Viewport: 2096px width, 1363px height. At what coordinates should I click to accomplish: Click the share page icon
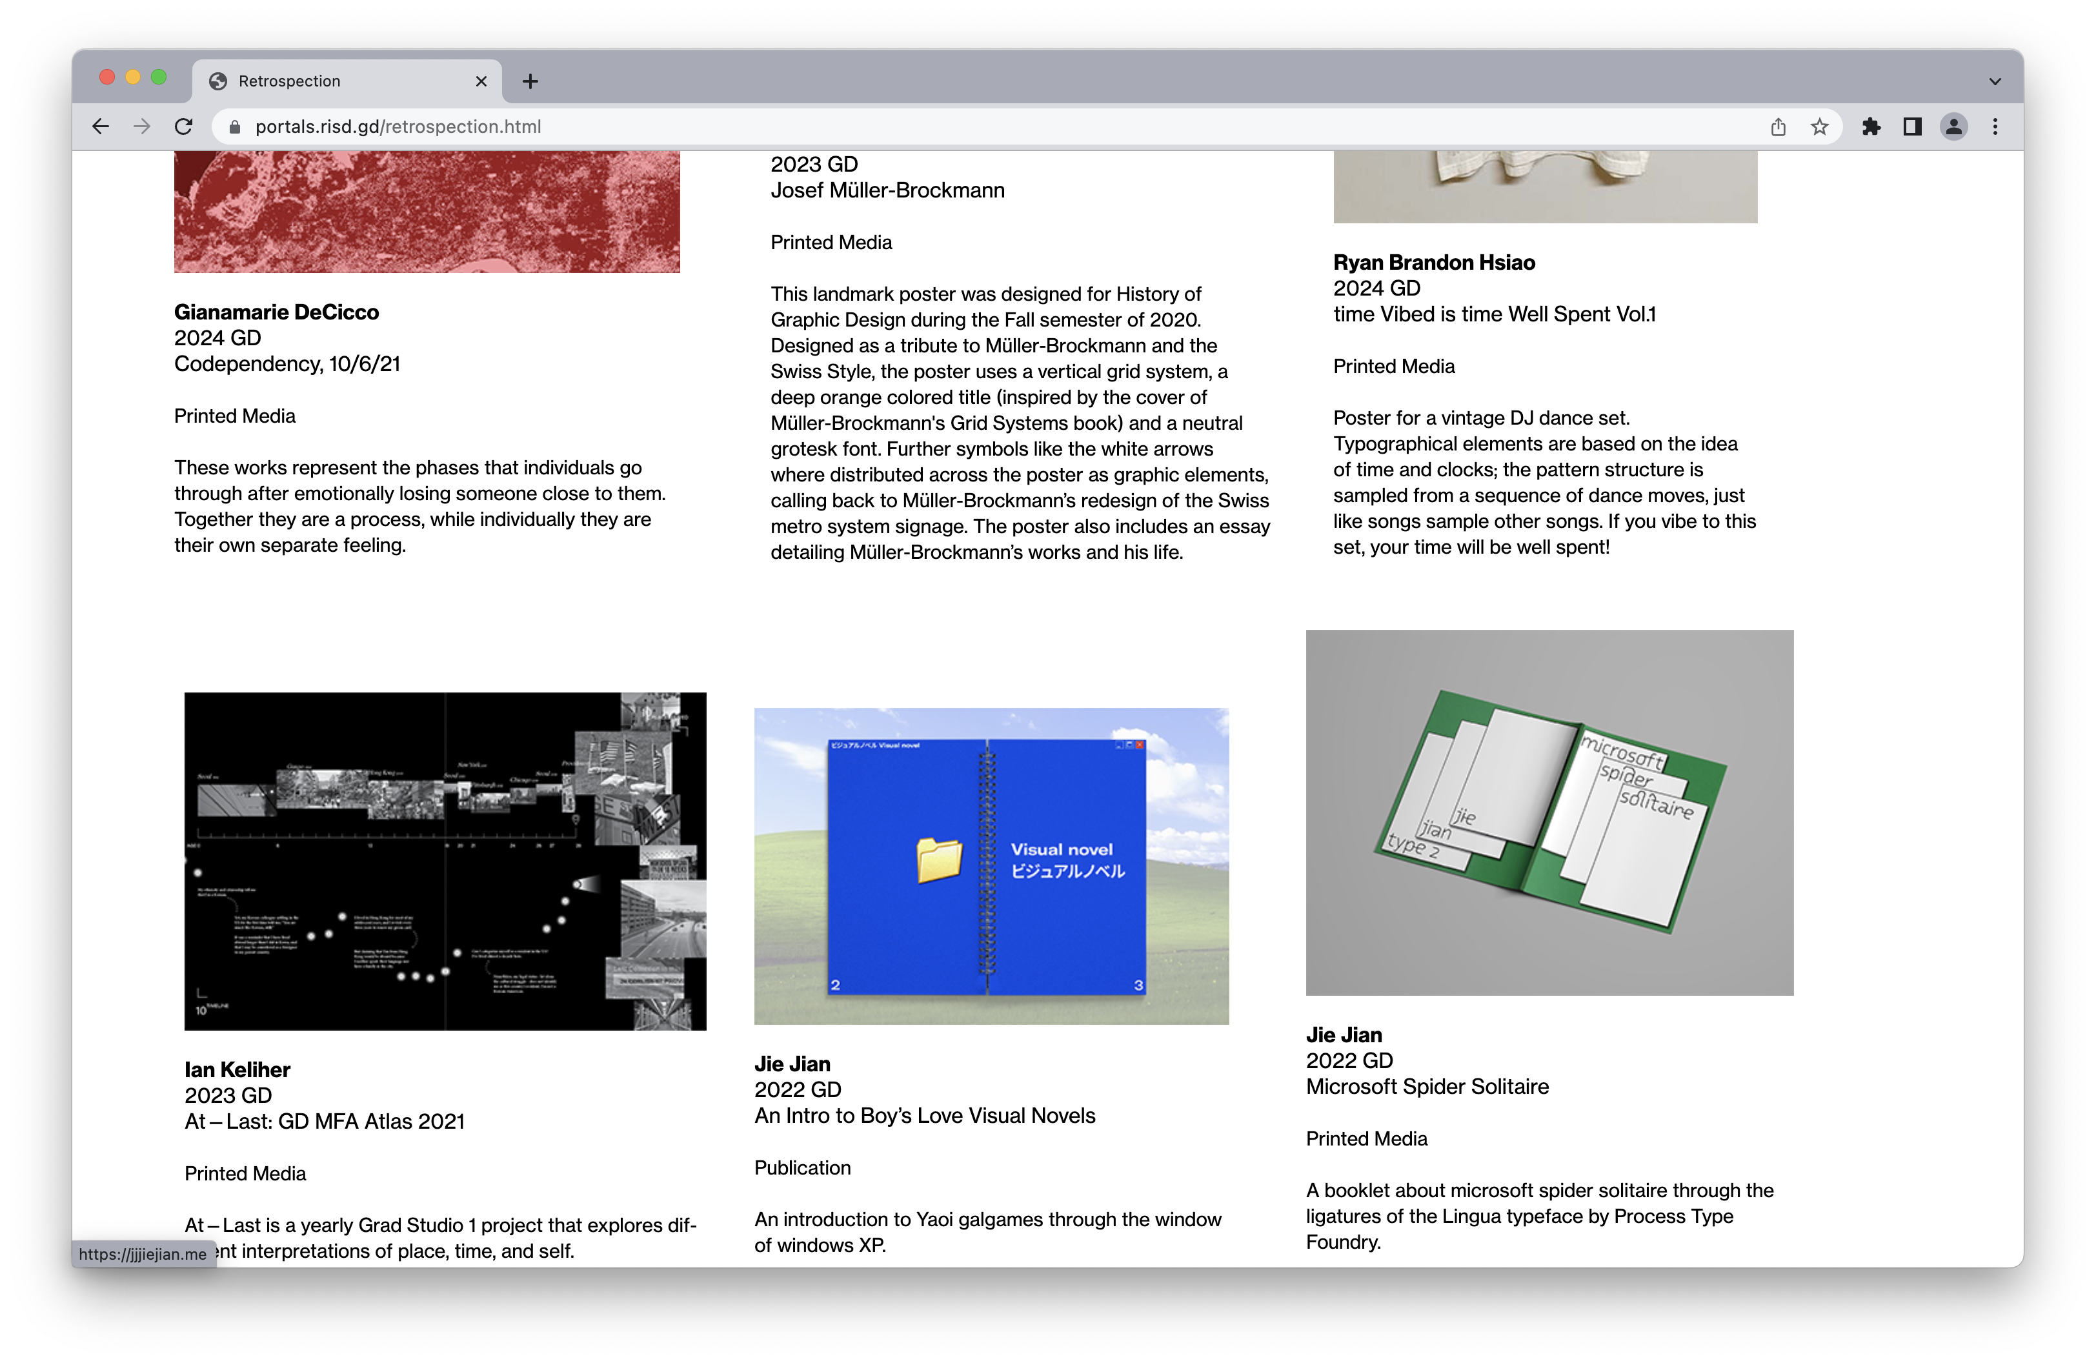pyautogui.click(x=1778, y=126)
